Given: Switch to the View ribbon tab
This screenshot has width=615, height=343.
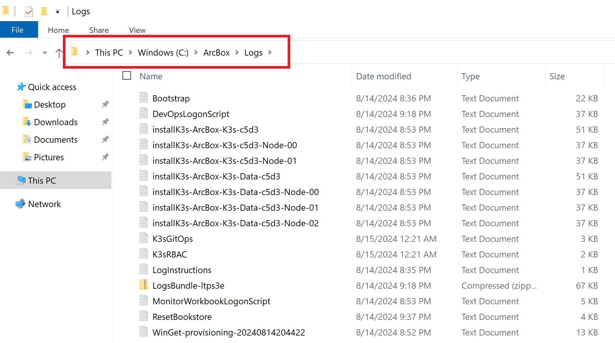Looking at the screenshot, I should pyautogui.click(x=137, y=30).
